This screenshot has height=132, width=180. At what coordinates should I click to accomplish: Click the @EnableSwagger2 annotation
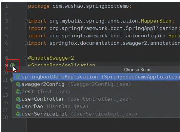(x=51, y=58)
